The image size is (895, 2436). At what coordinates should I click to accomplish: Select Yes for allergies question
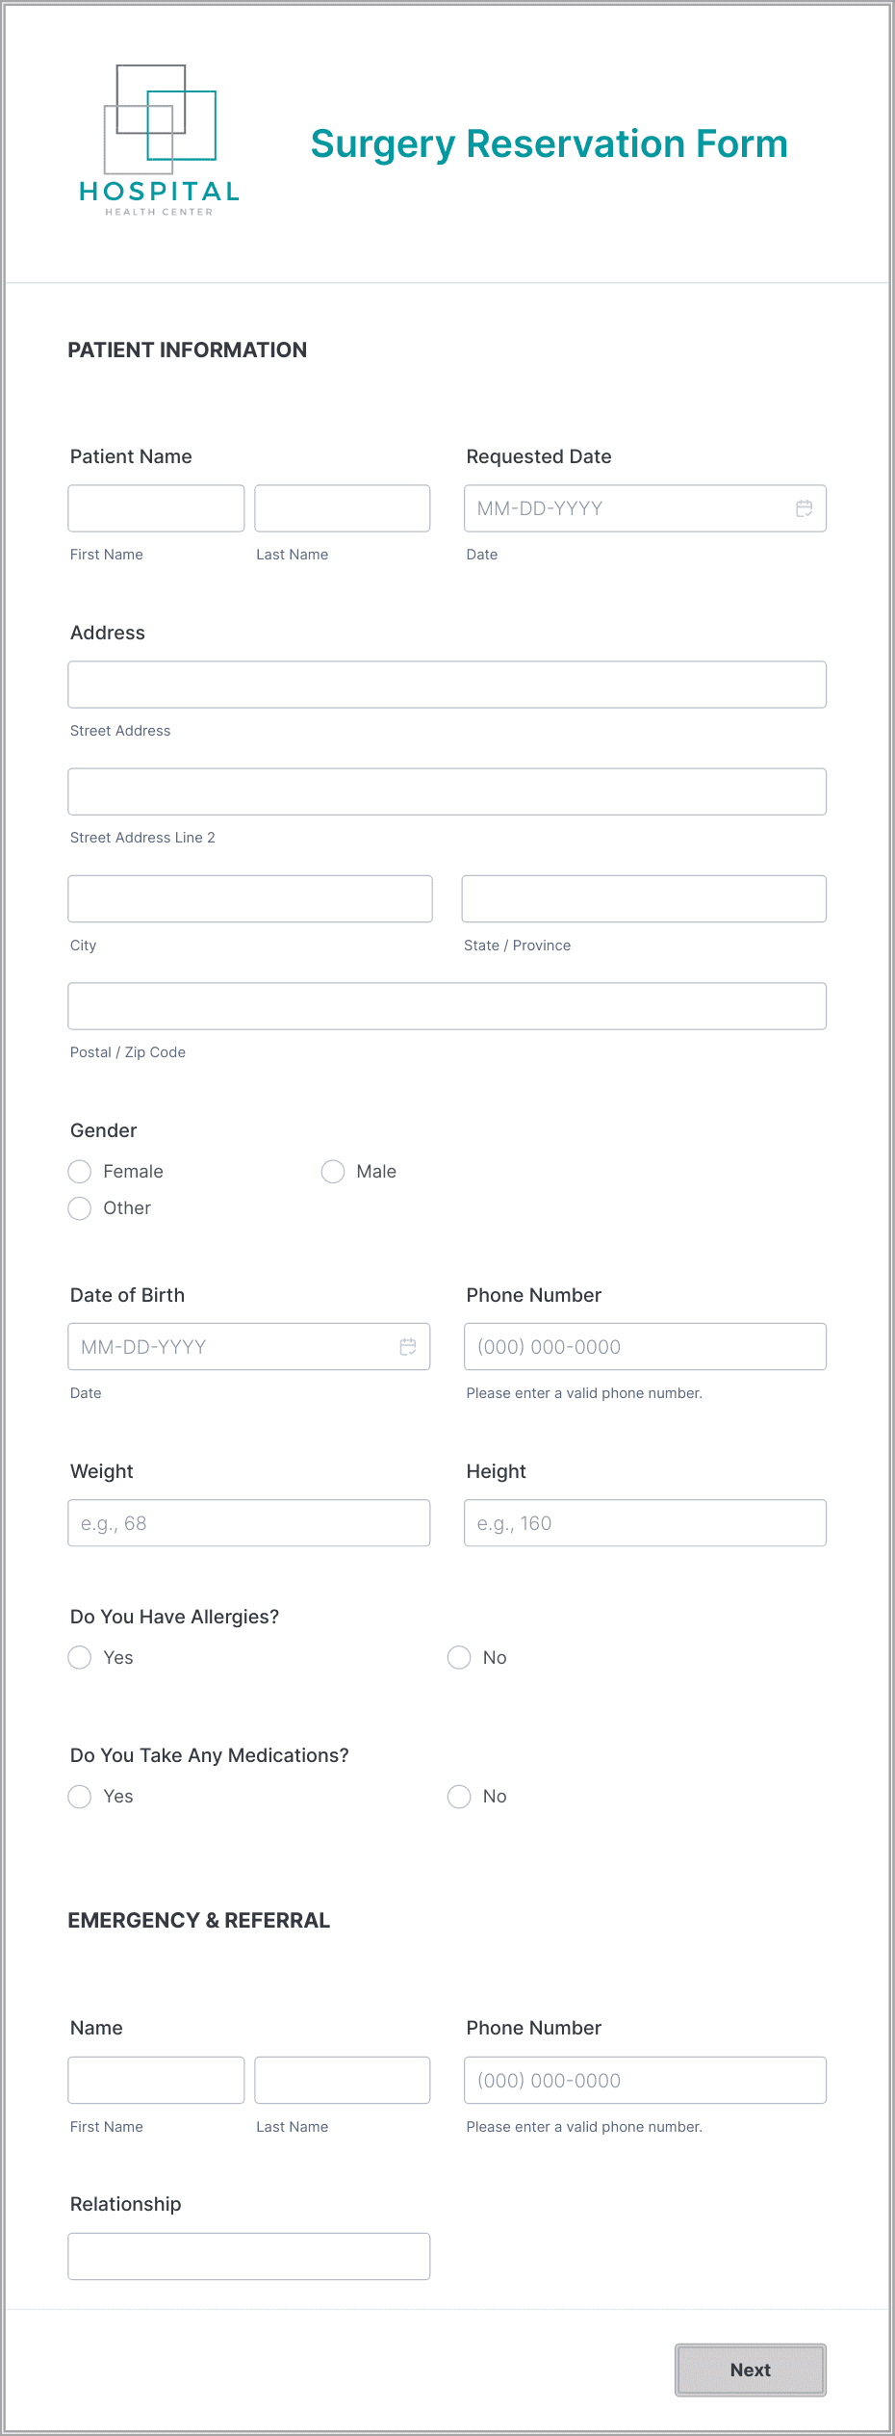(80, 1657)
